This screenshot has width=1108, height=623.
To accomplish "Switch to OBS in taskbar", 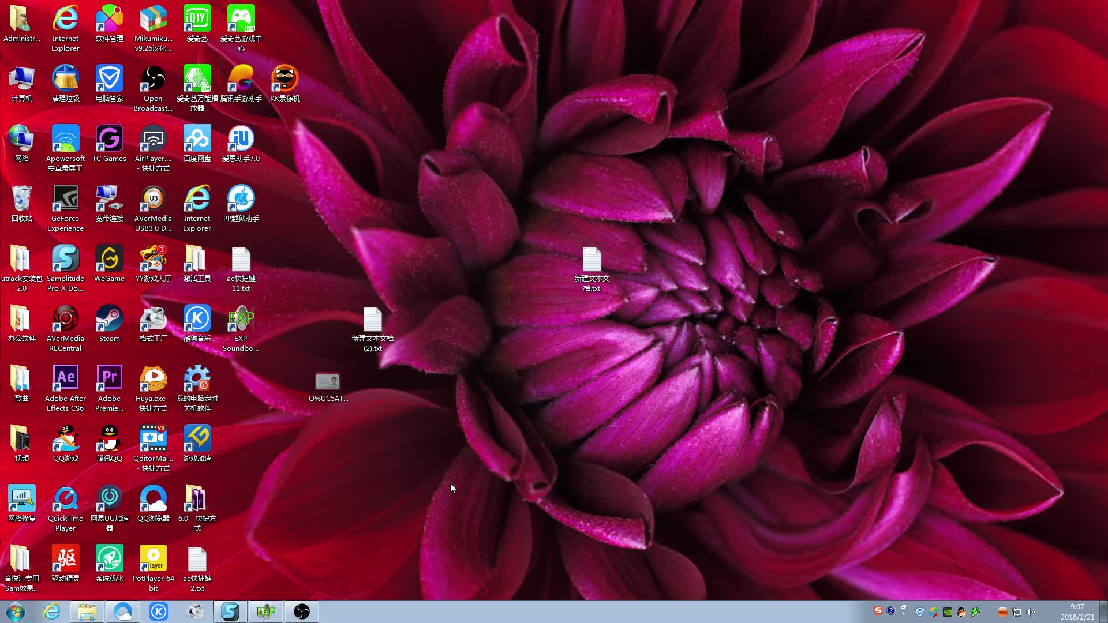I will [302, 611].
